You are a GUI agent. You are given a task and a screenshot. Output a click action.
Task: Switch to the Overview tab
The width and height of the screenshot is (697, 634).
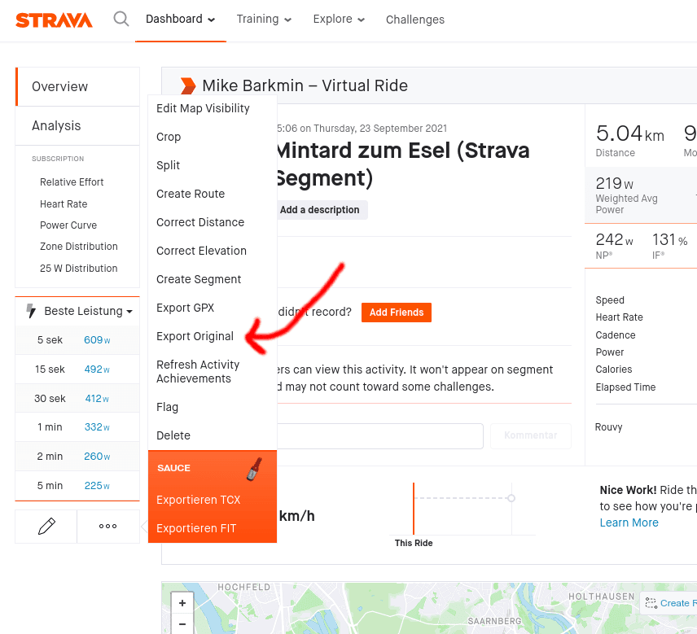pos(78,86)
